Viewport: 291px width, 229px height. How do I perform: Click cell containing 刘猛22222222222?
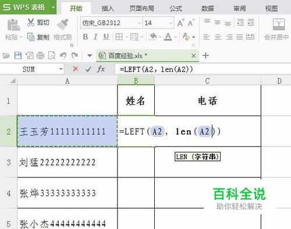tap(67, 162)
